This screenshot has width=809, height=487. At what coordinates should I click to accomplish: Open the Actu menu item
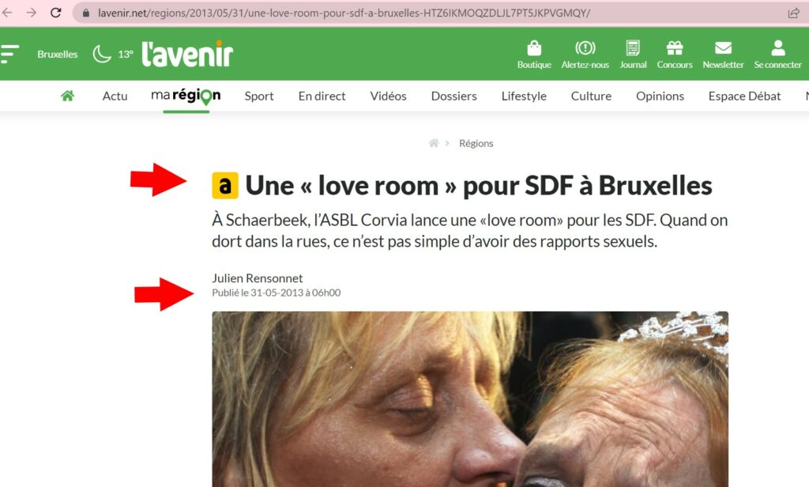(115, 96)
